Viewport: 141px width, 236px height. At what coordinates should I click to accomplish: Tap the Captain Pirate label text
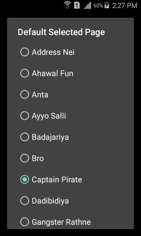pyautogui.click(x=57, y=180)
